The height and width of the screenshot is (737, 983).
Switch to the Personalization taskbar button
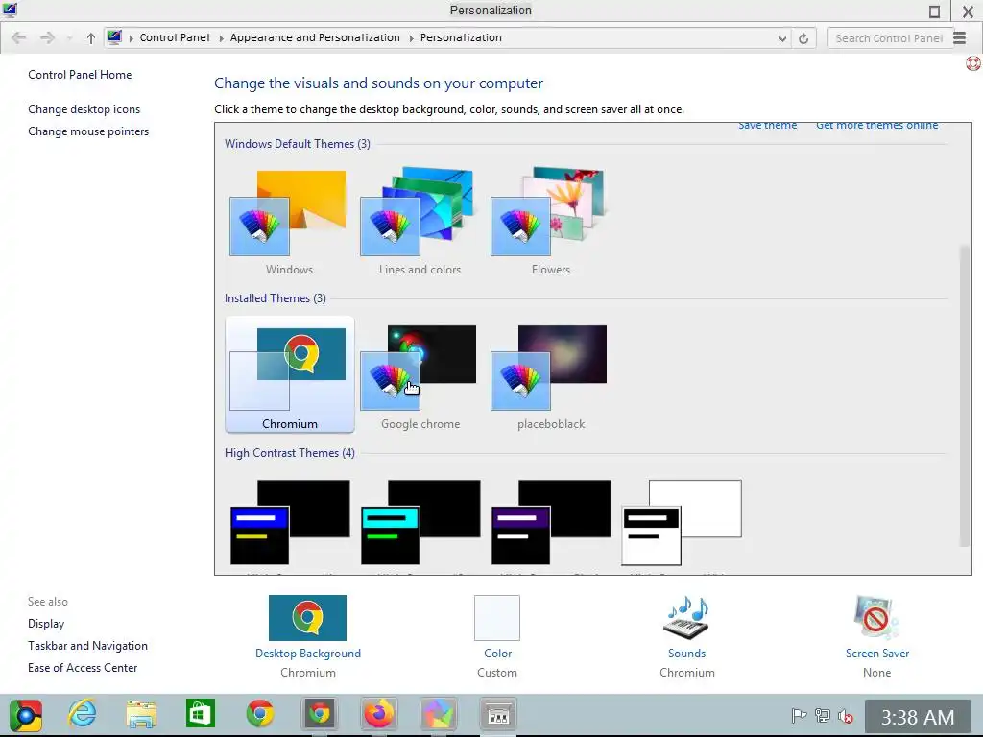click(x=498, y=714)
